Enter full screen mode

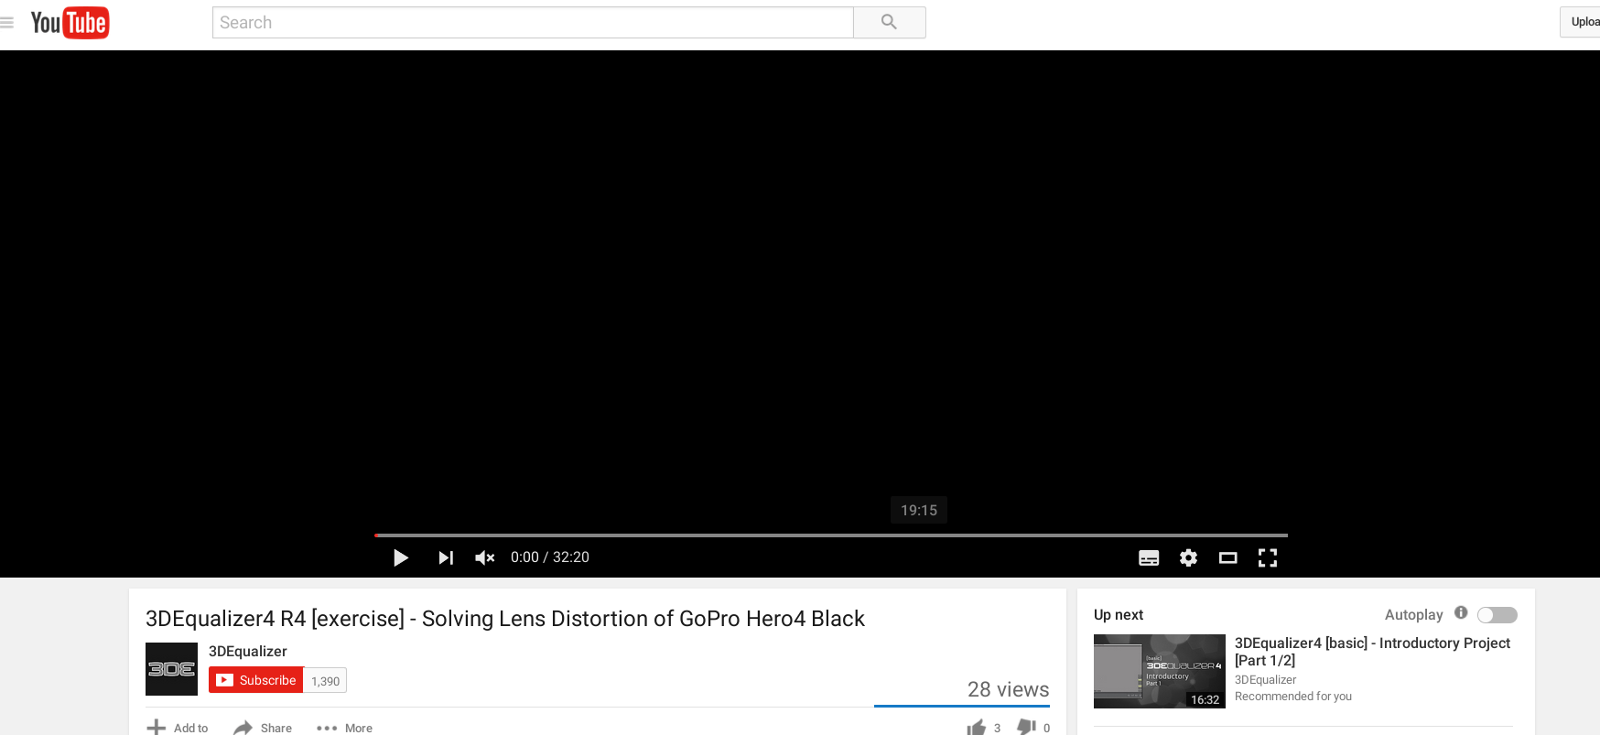coord(1267,557)
